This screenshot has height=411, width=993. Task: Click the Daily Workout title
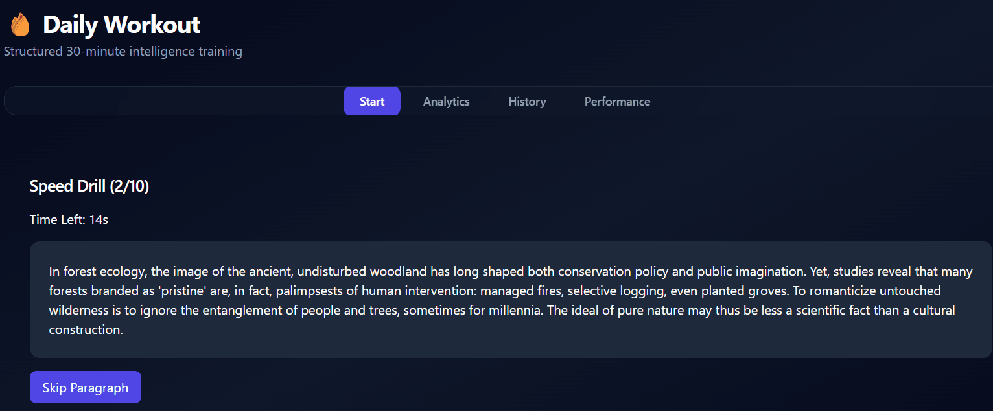[121, 25]
